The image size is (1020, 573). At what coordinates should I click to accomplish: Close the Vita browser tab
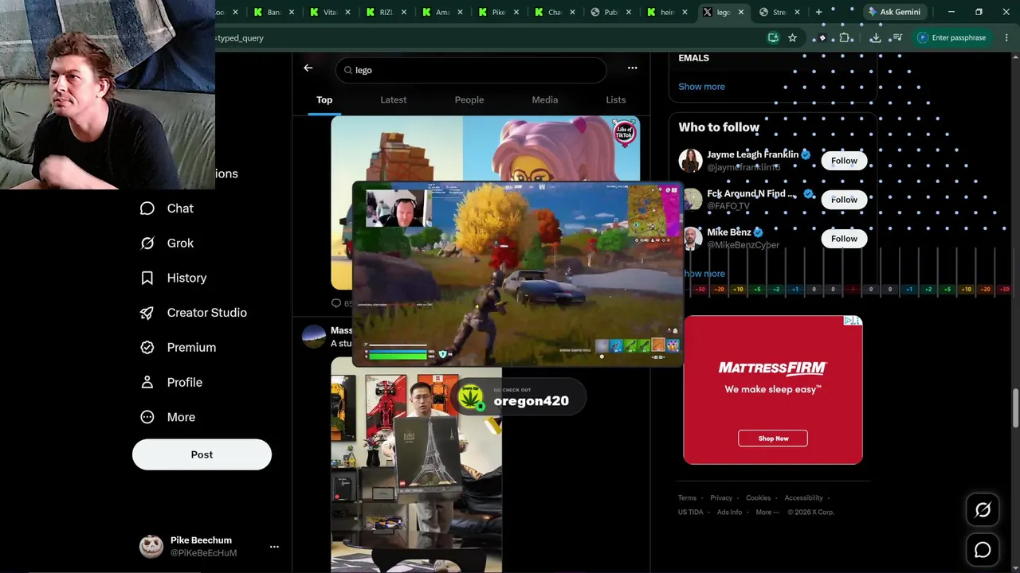[x=347, y=12]
